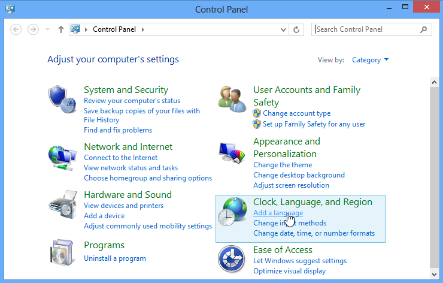Open the Hardware and Sound printer icon
Screen dimensions: 443x283
coord(63,204)
